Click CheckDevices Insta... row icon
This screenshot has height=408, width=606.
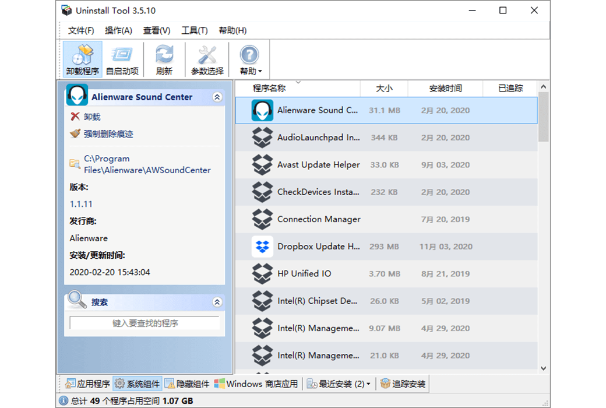[x=262, y=192]
